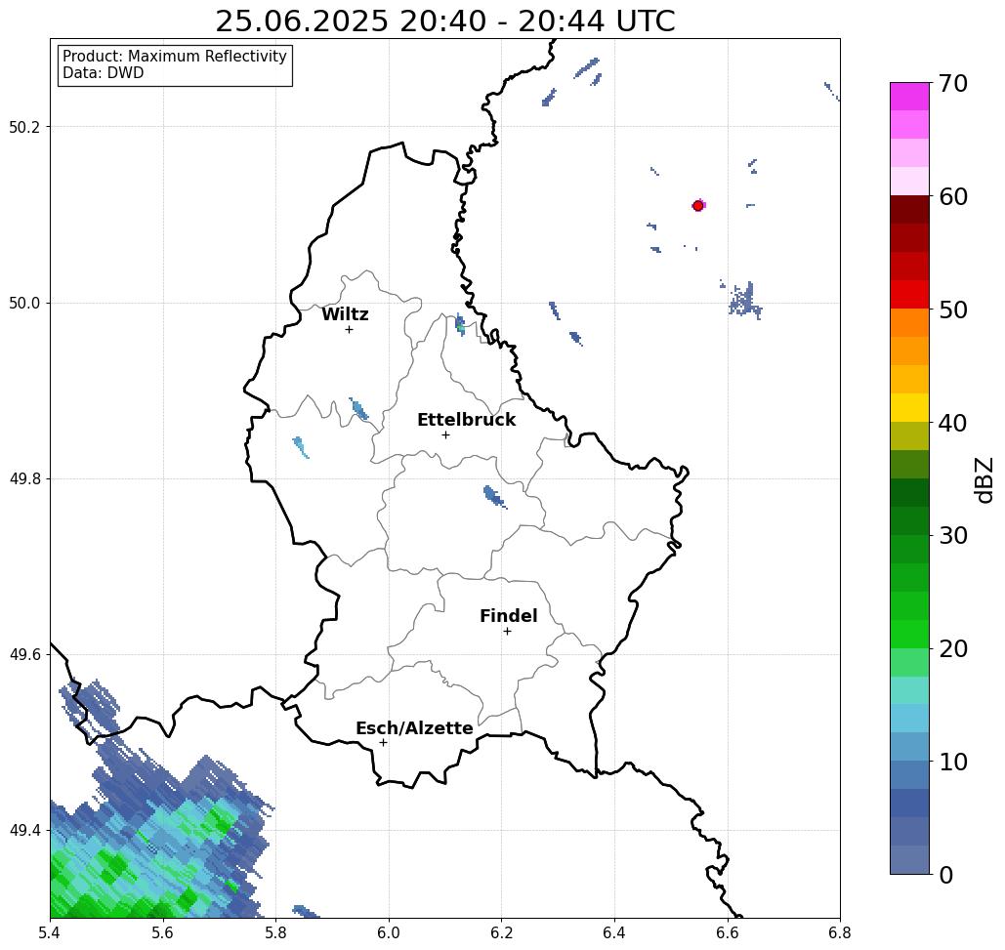Click the 0 dBZ colorbar label
The height and width of the screenshot is (950, 1005).
point(946,875)
